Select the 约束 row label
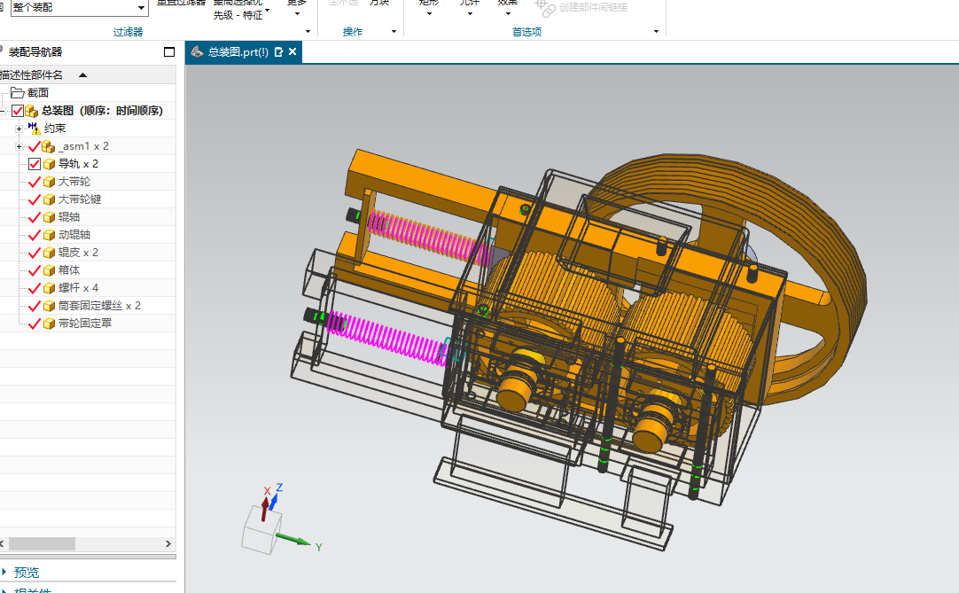This screenshot has height=593, width=959. click(55, 129)
